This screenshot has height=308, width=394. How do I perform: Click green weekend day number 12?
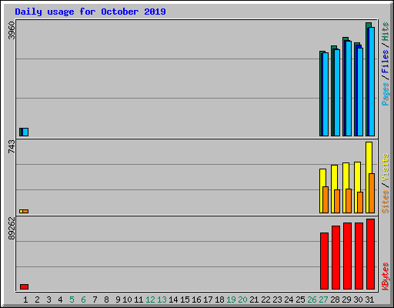coord(150,300)
